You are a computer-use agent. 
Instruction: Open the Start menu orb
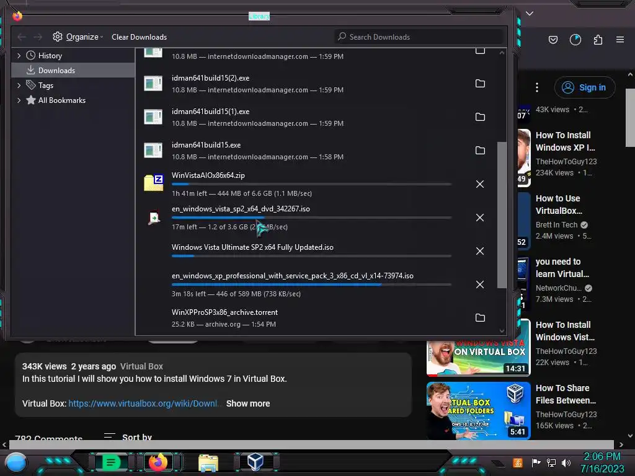click(16, 462)
